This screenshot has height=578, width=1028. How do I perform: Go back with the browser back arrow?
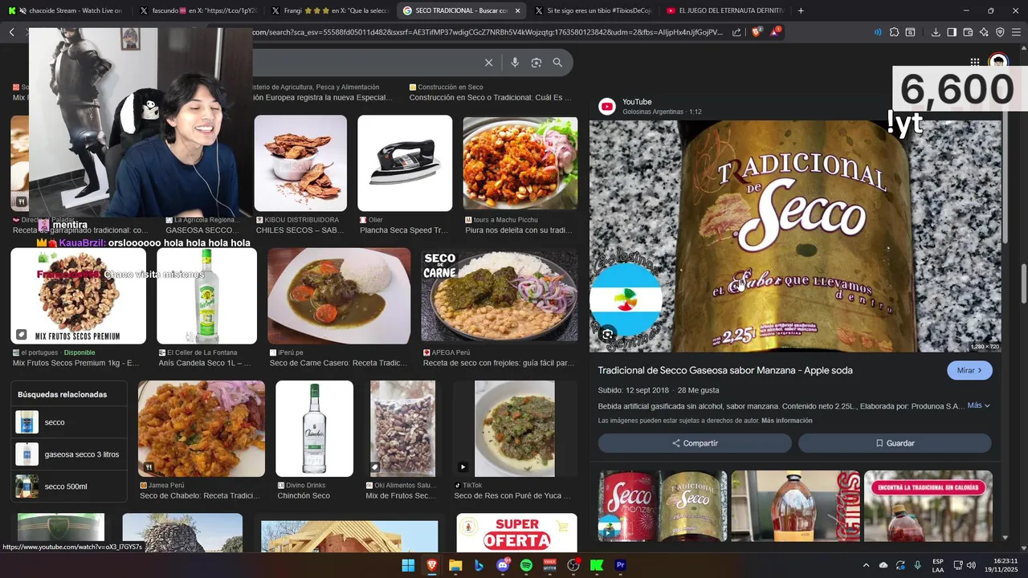(11, 32)
